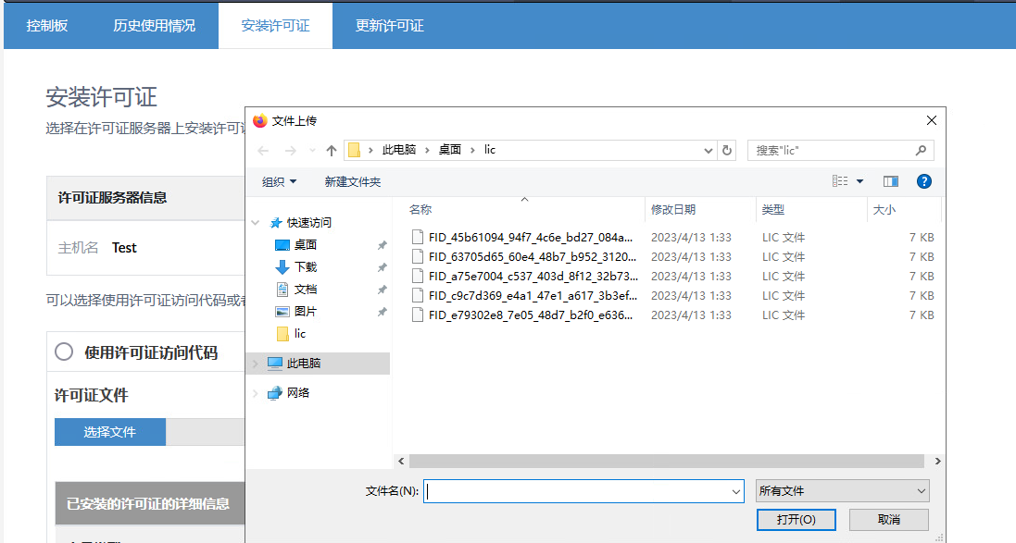Open the 所有文件 file type dropdown
The image size is (1016, 543).
pyautogui.click(x=842, y=491)
